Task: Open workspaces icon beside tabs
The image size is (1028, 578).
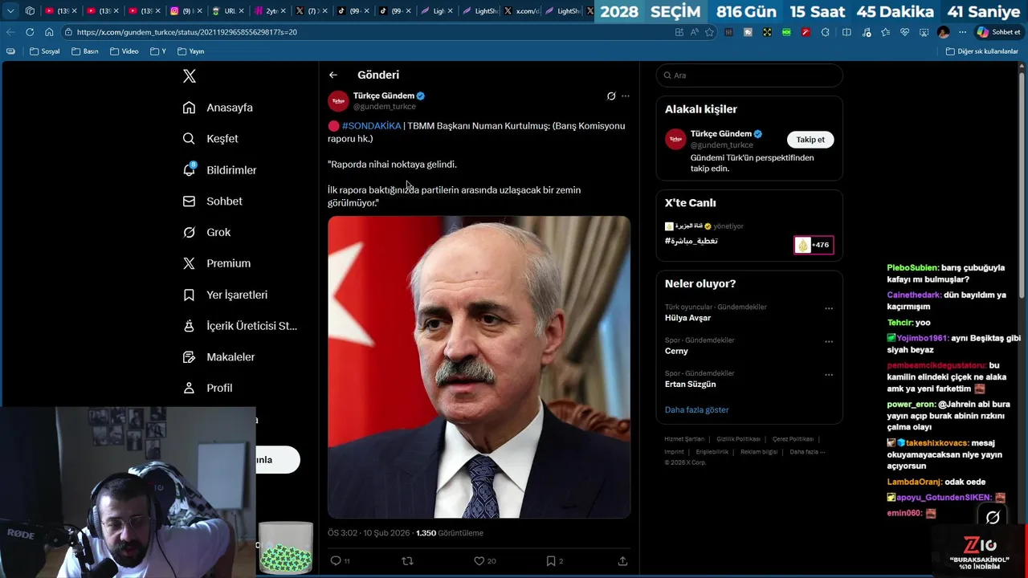Action: coord(30,11)
